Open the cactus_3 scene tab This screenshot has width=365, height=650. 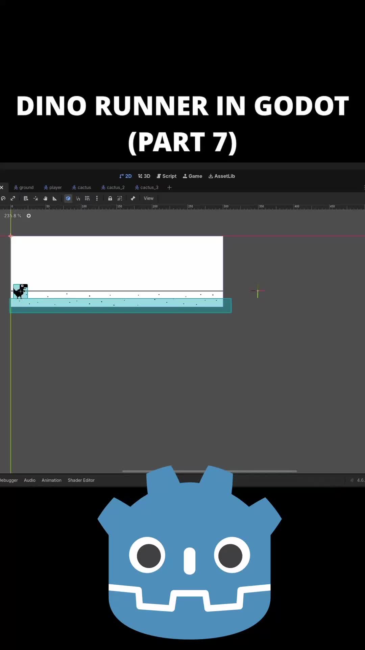coord(146,188)
